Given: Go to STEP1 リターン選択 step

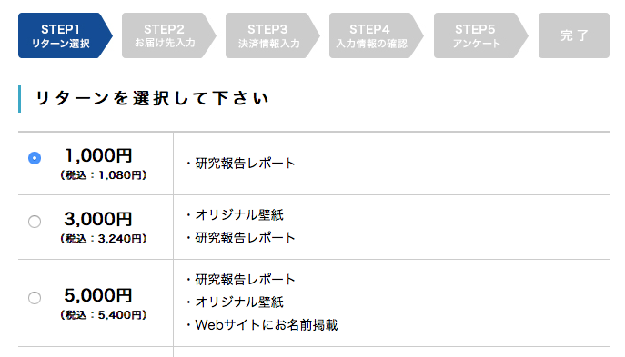Looking at the screenshot, I should [x=65, y=35].
